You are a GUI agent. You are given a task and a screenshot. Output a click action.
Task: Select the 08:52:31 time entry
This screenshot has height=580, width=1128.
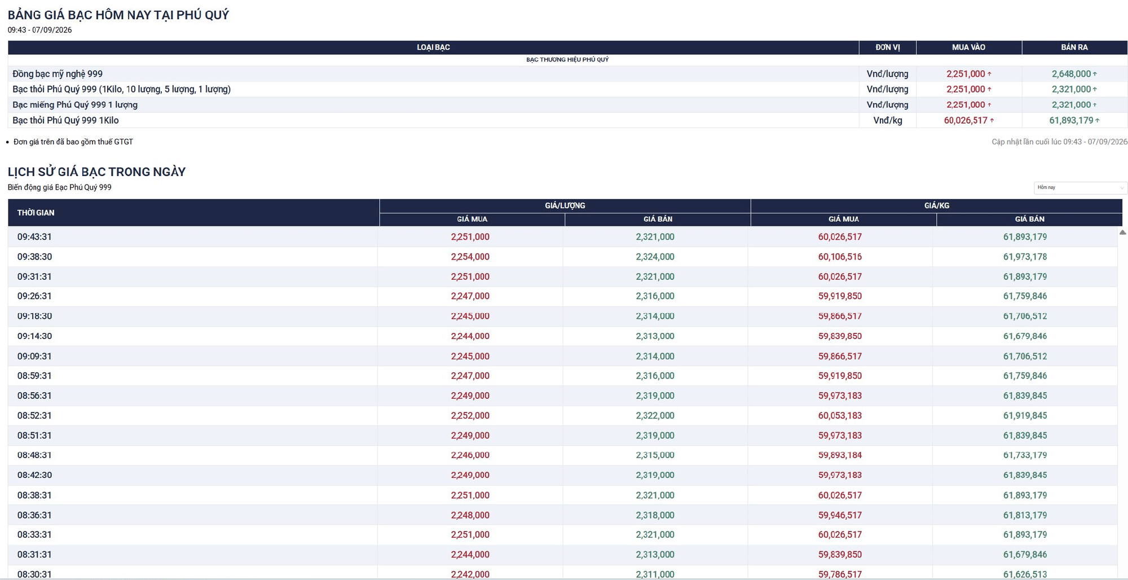tap(34, 416)
